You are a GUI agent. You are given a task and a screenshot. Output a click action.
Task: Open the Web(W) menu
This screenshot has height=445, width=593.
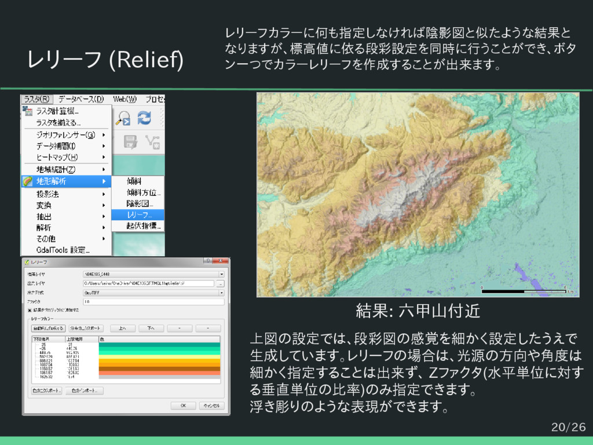click(x=125, y=99)
